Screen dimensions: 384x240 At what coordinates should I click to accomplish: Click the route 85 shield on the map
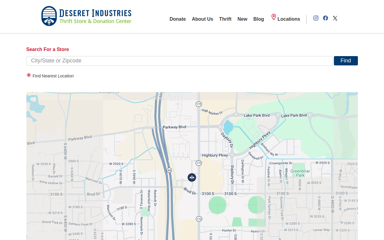tap(169, 170)
